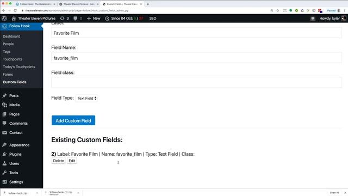Select Custom Fields in sidebar
The width and height of the screenshot is (348, 196).
click(15, 82)
